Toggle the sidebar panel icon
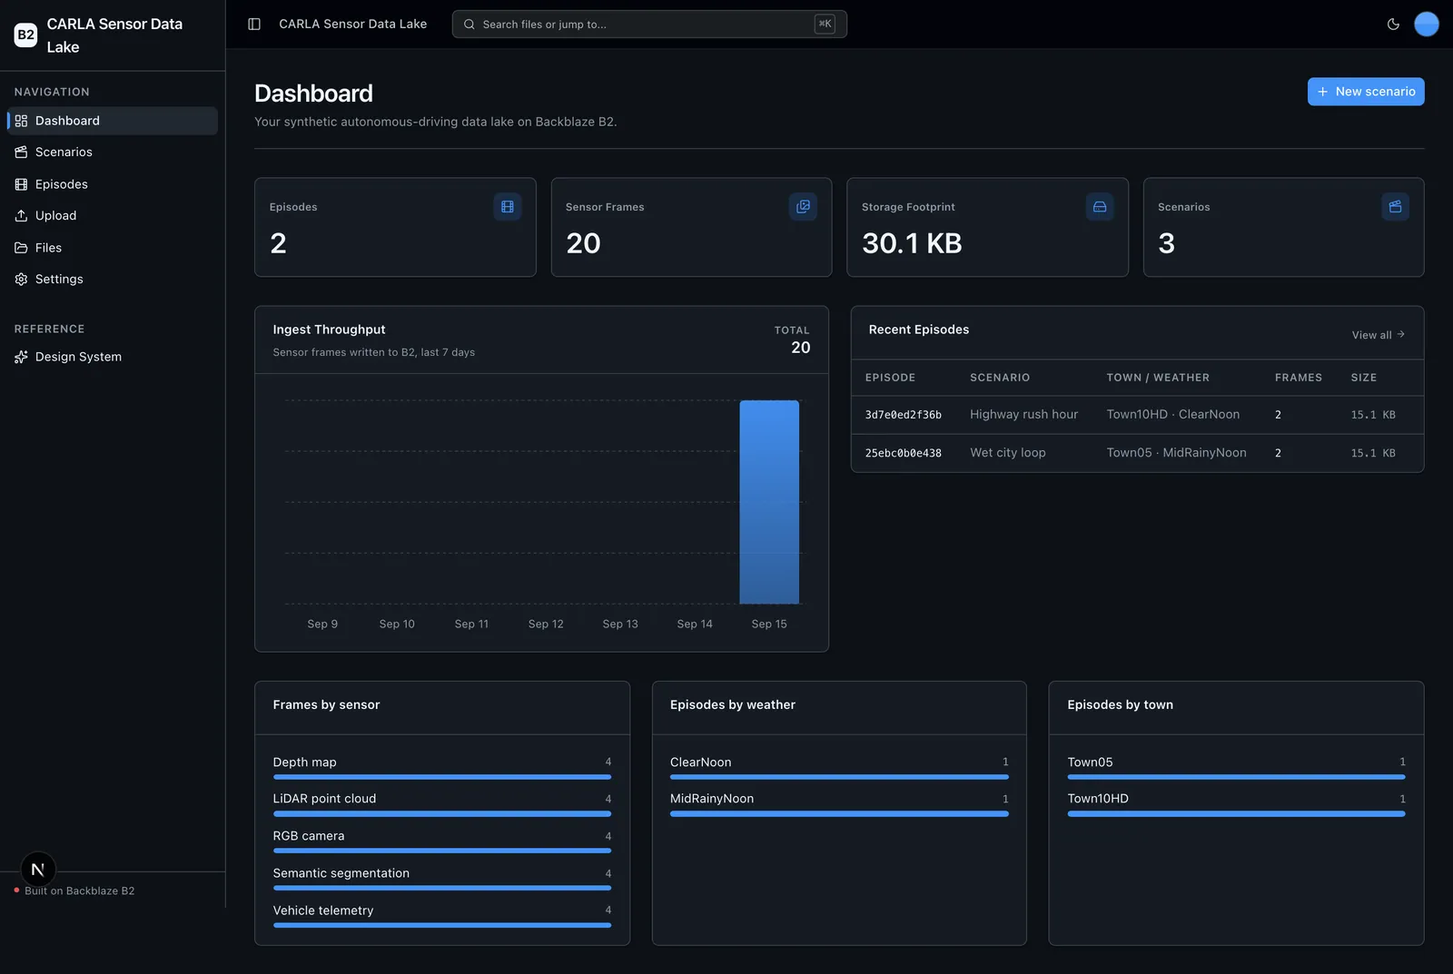Image resolution: width=1453 pixels, height=974 pixels. [254, 25]
